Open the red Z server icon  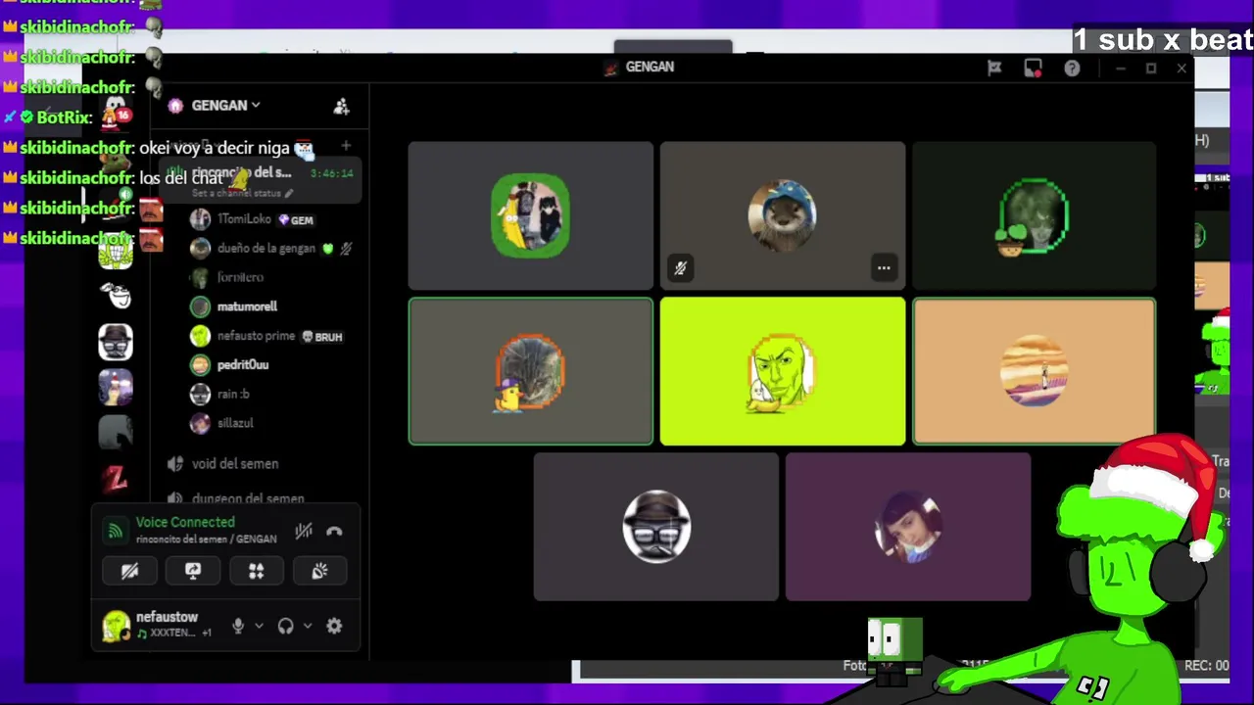tap(116, 478)
